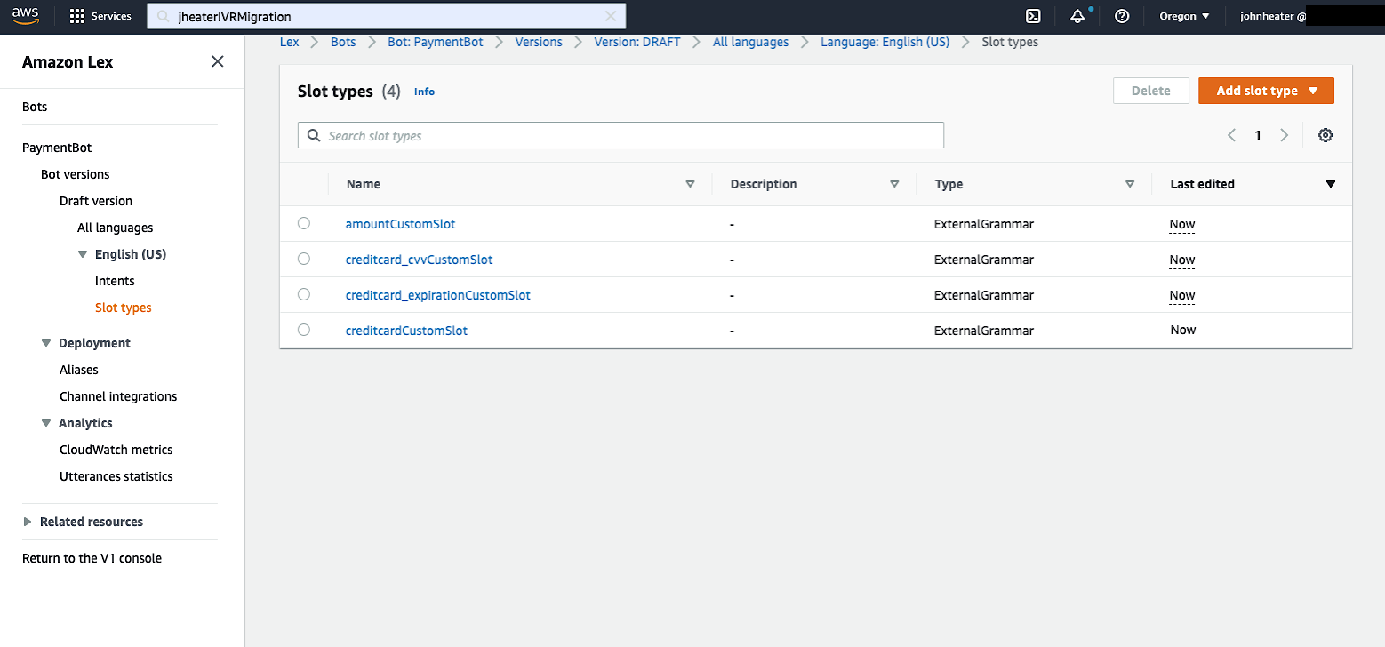
Task: Go to Bots breadcrumb
Action: [x=343, y=42]
